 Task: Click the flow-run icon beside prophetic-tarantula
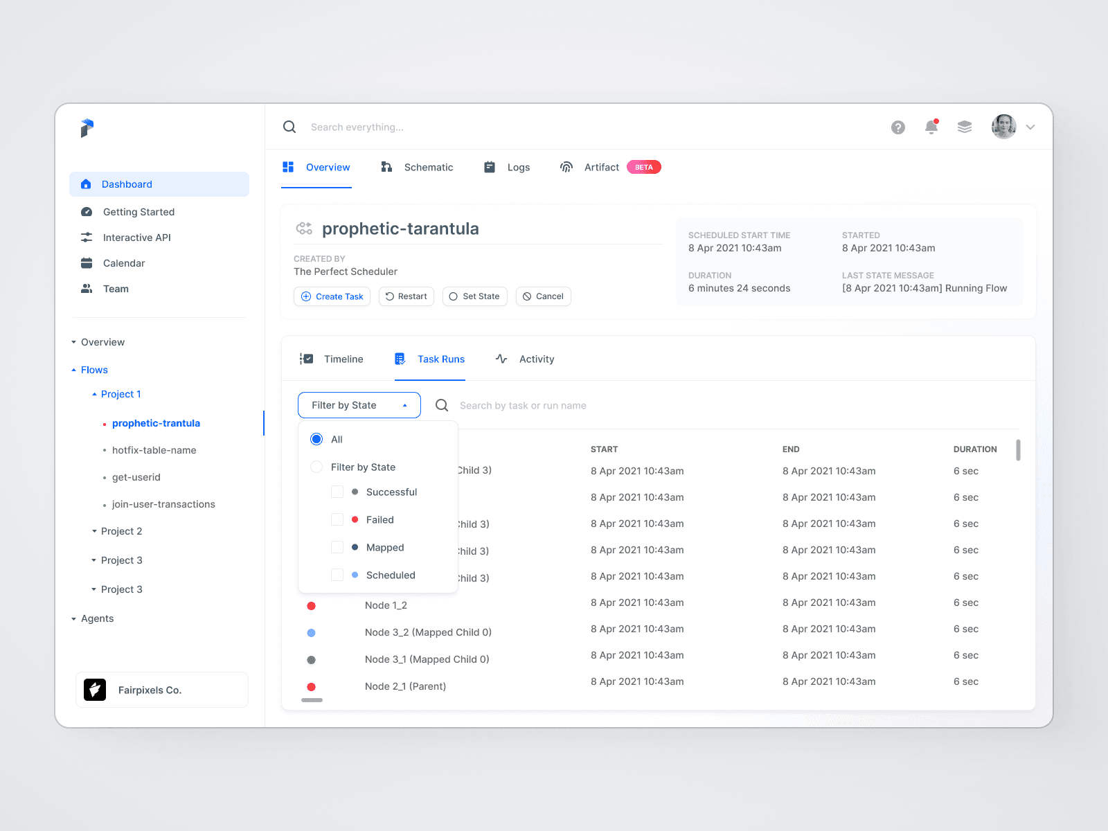click(x=304, y=229)
